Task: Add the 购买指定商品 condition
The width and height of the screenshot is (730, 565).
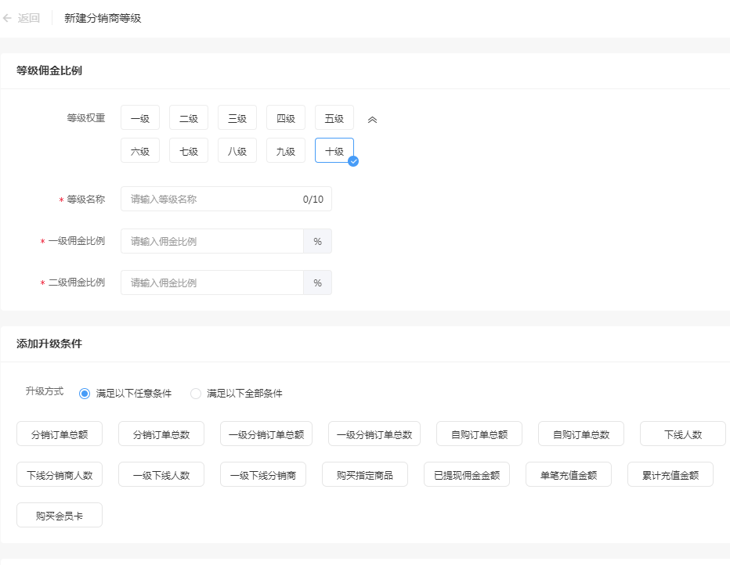Action: click(x=365, y=475)
